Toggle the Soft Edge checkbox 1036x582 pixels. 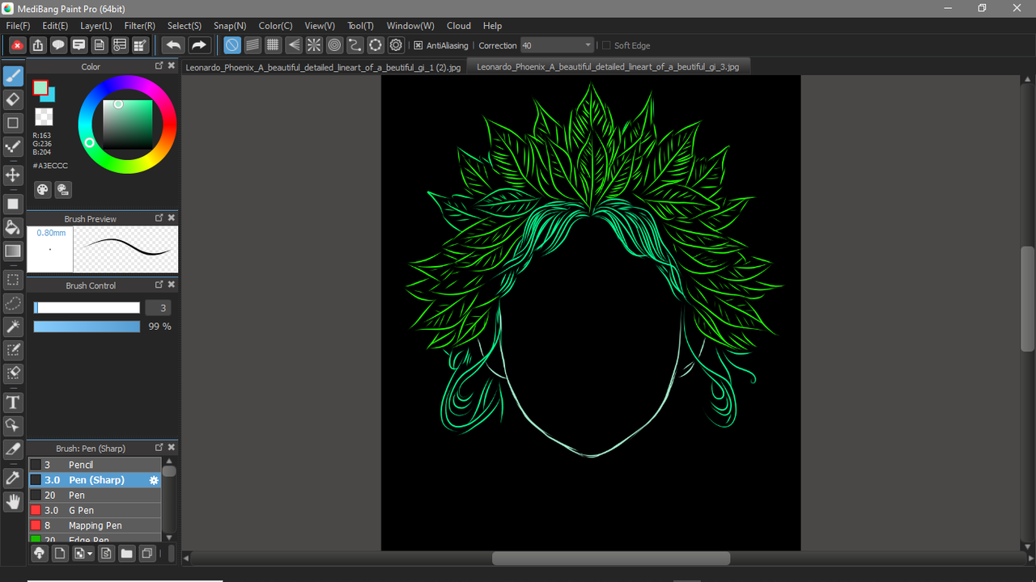[606, 46]
